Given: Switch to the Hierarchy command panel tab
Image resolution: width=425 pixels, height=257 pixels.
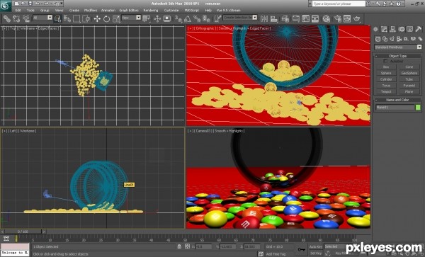Looking at the screenshot, I should [392, 29].
